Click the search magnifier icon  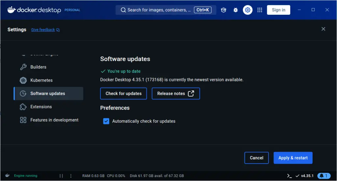(123, 10)
